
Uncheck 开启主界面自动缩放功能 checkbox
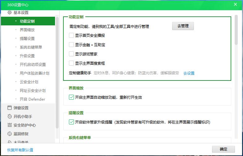click(71, 97)
